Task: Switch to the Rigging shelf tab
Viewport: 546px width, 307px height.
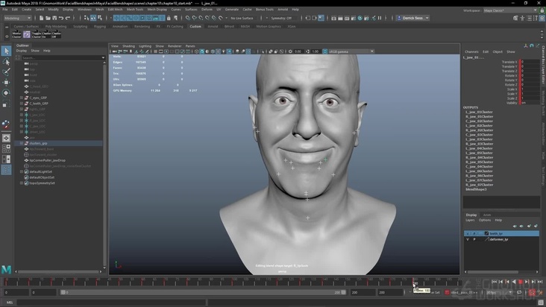Action: click(100, 26)
